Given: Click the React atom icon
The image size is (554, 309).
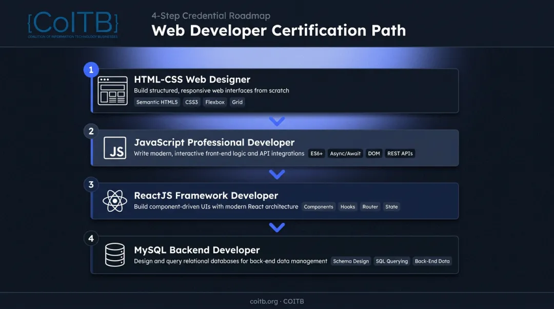Looking at the screenshot, I should [115, 201].
